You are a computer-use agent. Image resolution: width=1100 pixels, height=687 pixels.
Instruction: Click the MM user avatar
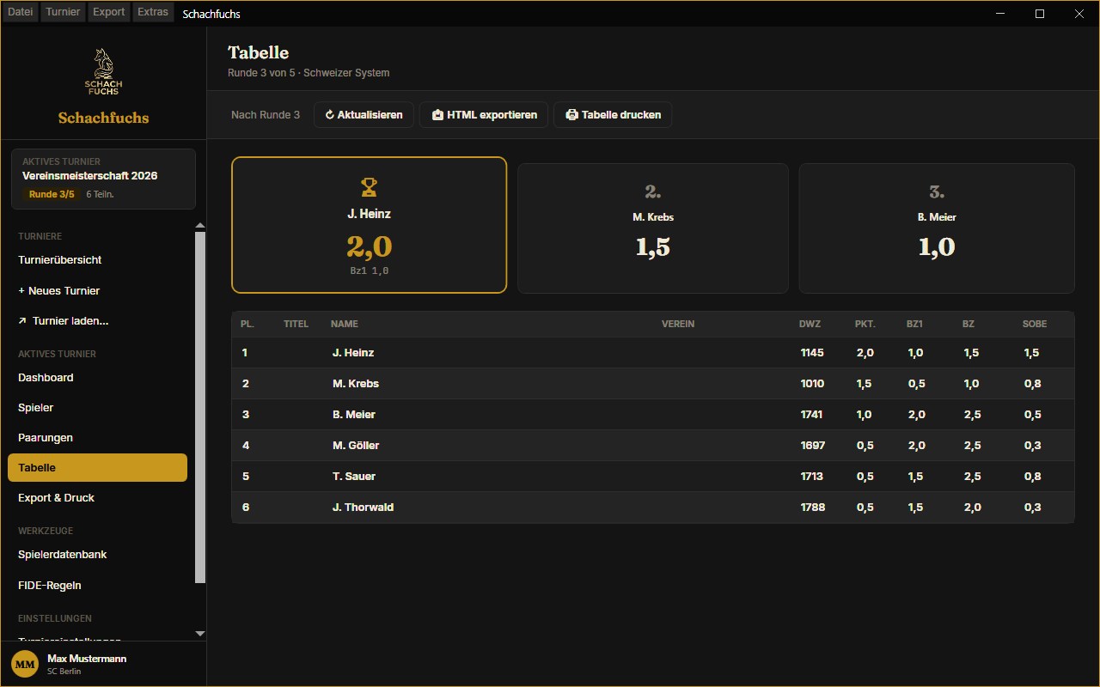click(25, 664)
